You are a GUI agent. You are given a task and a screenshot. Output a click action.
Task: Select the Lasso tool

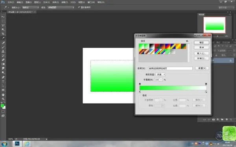3,25
